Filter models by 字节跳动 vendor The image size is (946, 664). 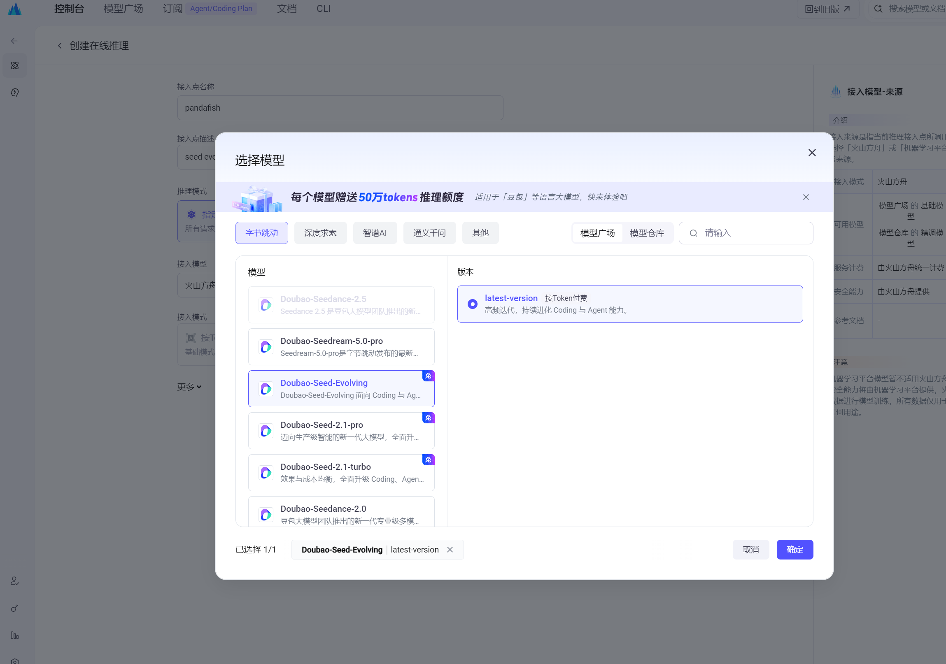click(x=262, y=233)
